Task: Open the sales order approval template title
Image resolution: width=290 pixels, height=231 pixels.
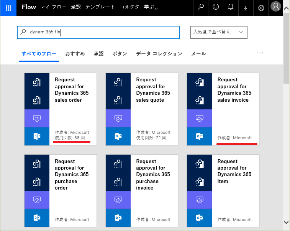Action: click(x=72, y=90)
